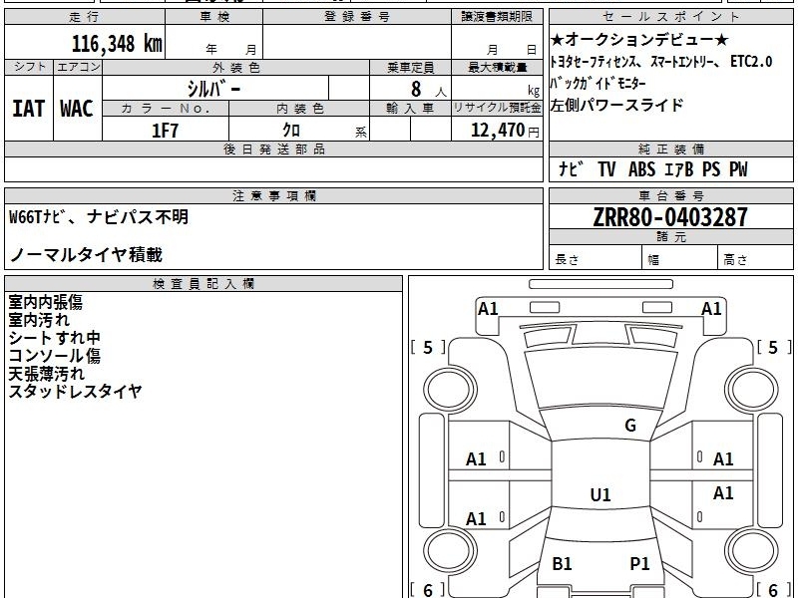Viewport: 798px width, 598px height.
Task: Select the クロ interior color value
Action: pos(291,131)
